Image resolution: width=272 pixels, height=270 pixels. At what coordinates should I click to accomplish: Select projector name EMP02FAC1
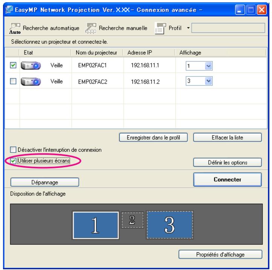tap(92, 66)
